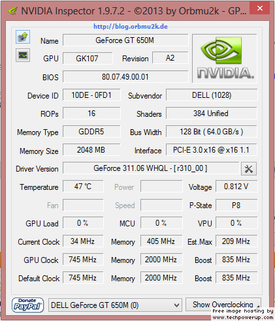Click Bus Width value 128 Bit
Viewport: 275px width, 321px height.
coord(212,132)
